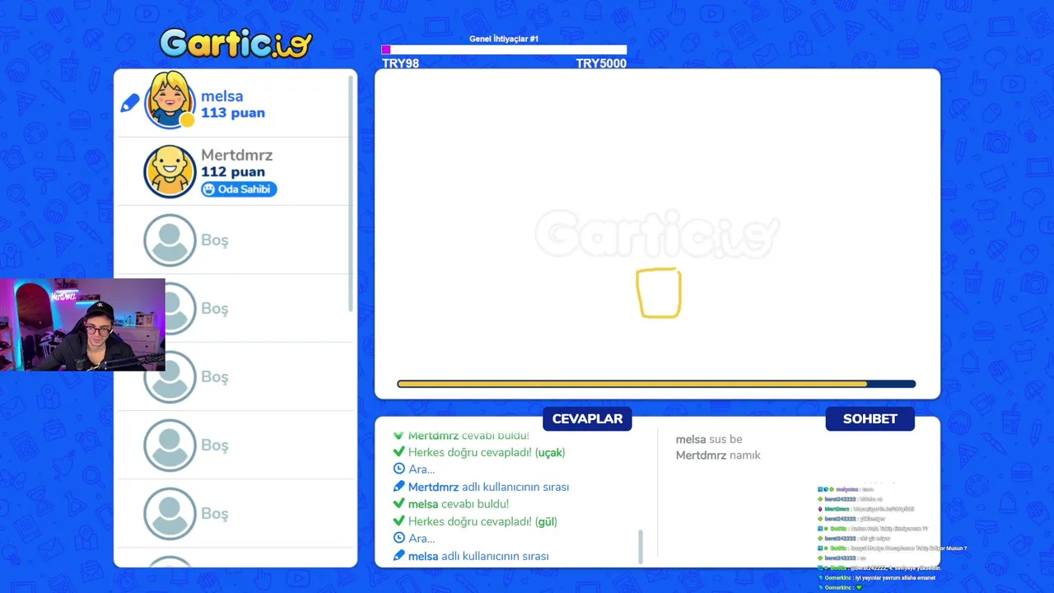Click the drawing time progress bar
Viewport: 1054px width, 593px height.
656,384
